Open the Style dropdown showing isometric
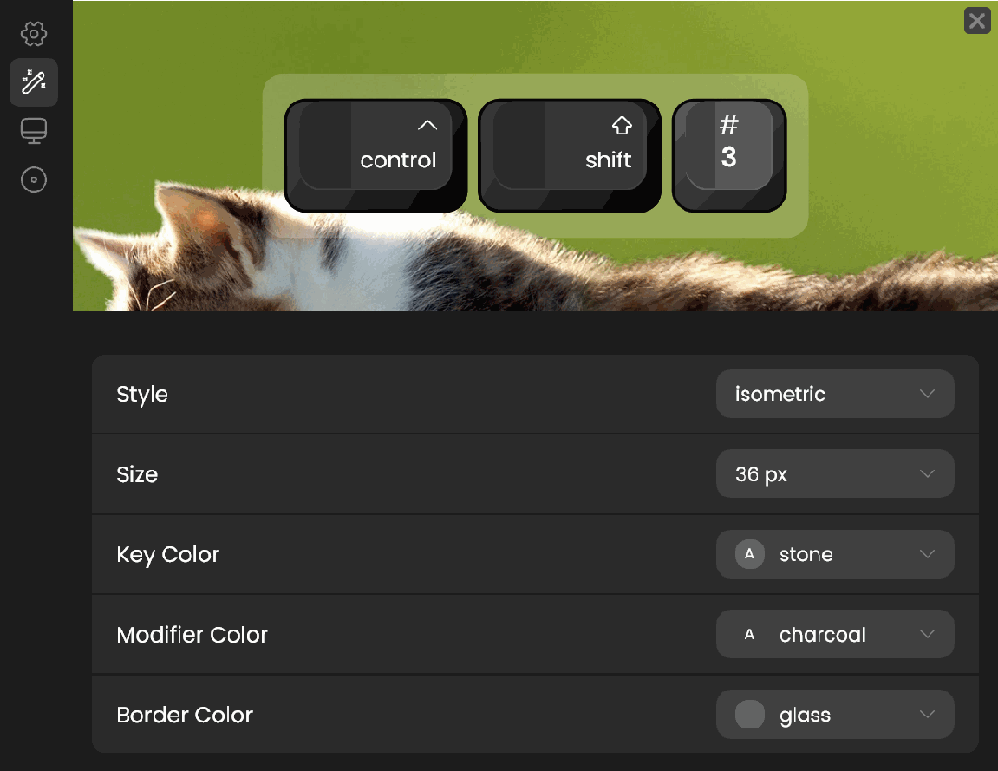This screenshot has height=771, width=998. [834, 394]
